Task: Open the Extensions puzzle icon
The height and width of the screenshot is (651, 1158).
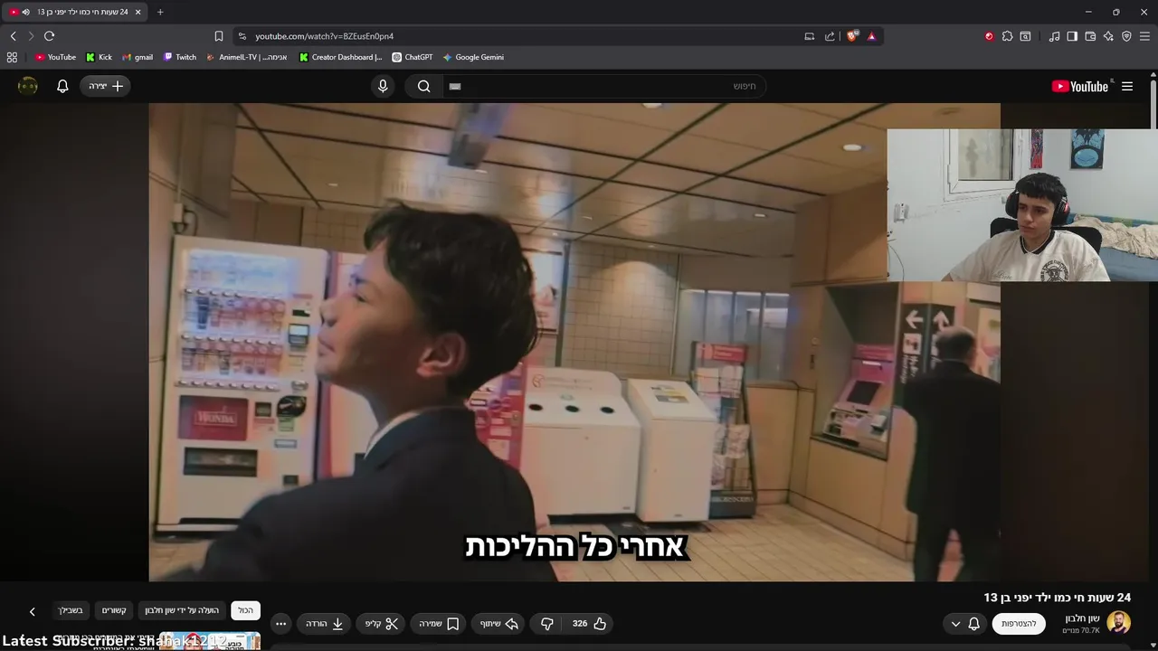Action: pos(1007,36)
